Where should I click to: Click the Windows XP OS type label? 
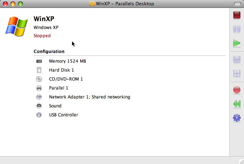(x=46, y=27)
